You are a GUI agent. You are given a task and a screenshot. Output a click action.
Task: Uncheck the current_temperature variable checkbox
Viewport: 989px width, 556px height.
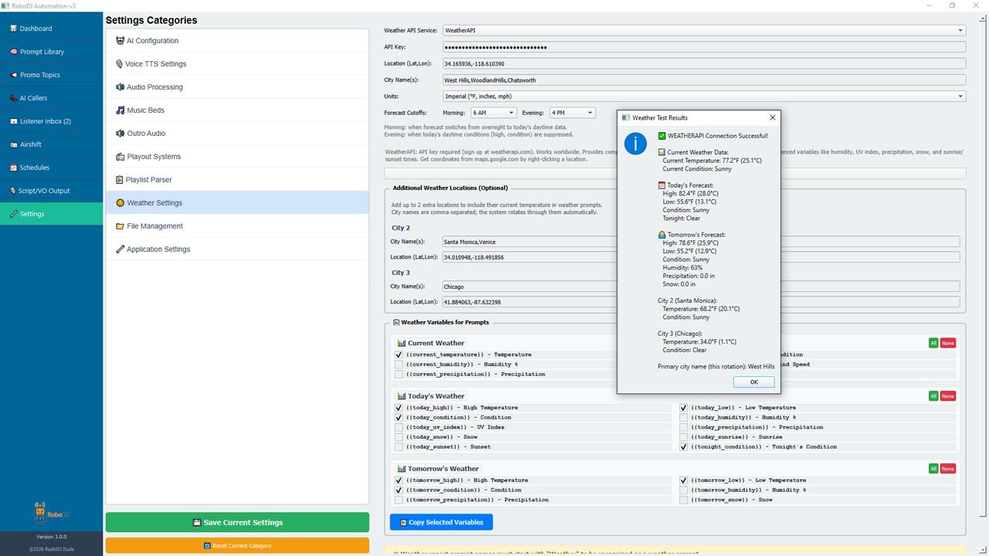pyautogui.click(x=399, y=355)
